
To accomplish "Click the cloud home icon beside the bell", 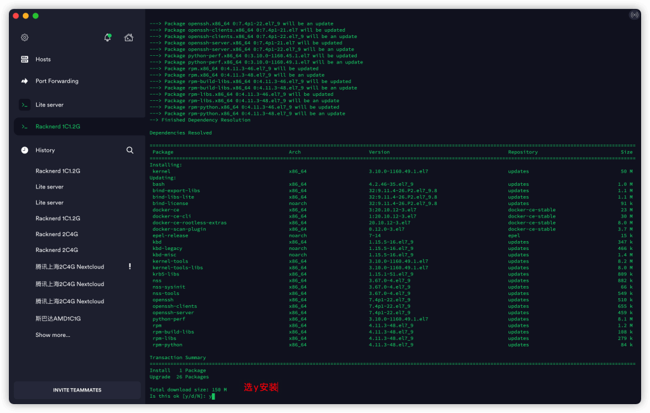I will coord(129,37).
